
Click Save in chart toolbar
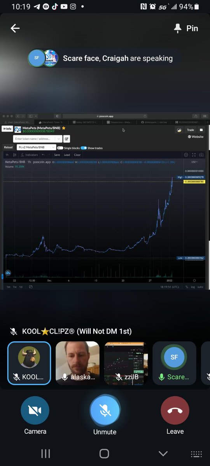tap(57, 155)
